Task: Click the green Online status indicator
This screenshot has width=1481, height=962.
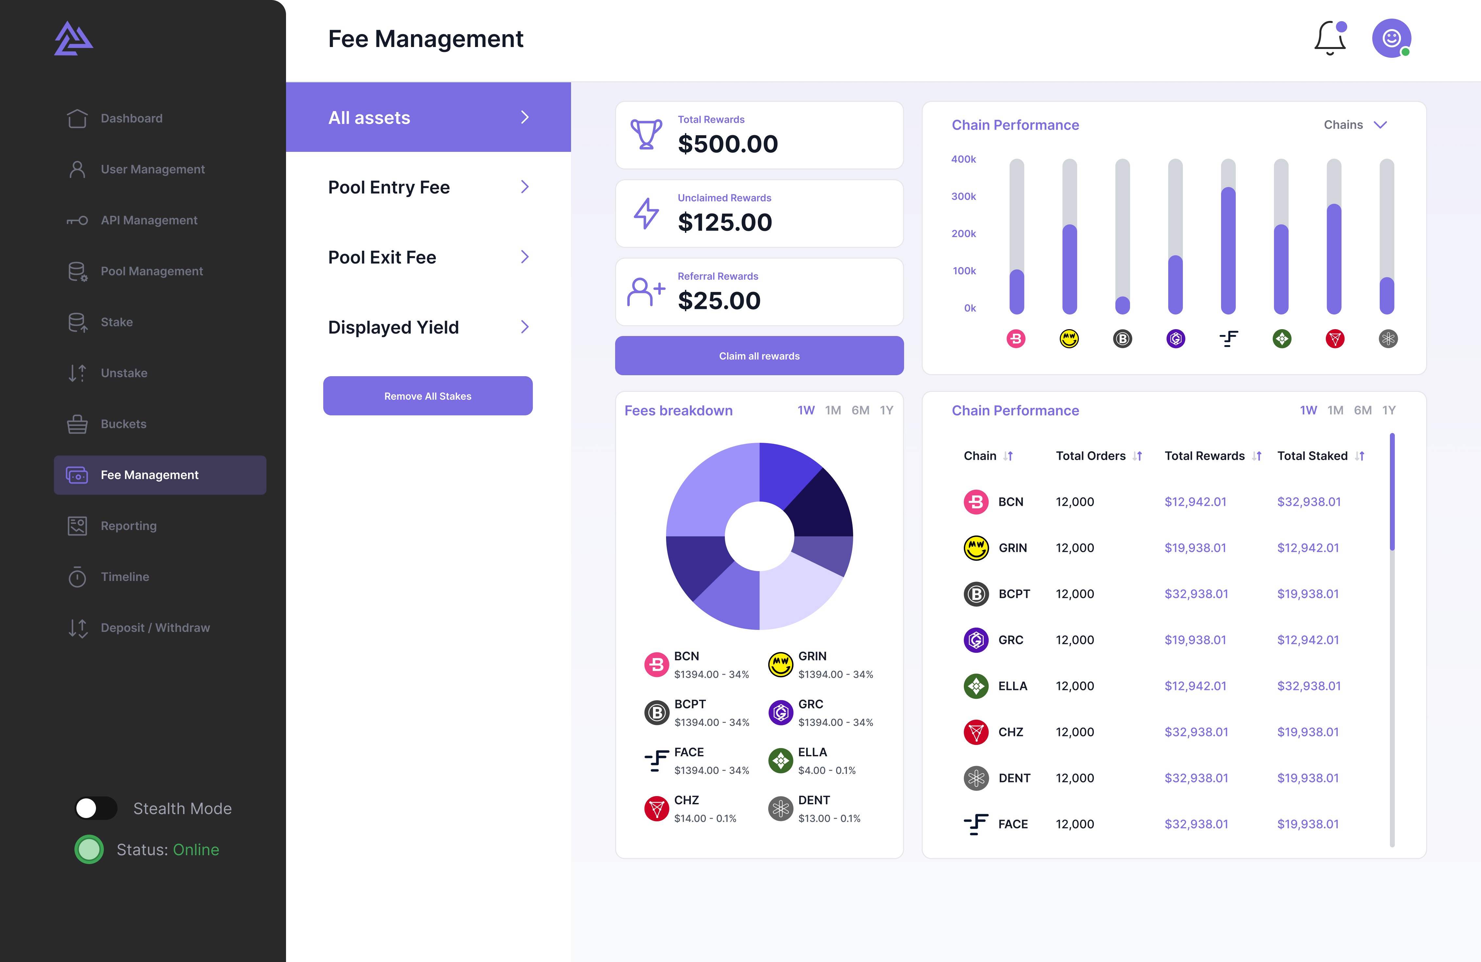Action: (x=89, y=849)
